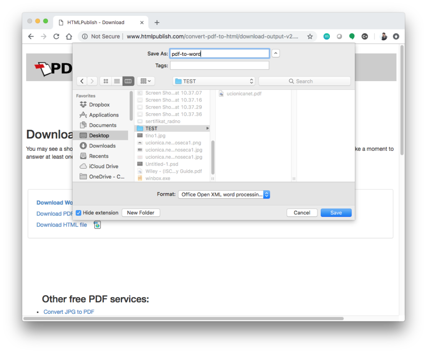Click the Save button
The height and width of the screenshot is (353, 427).
pyautogui.click(x=336, y=213)
